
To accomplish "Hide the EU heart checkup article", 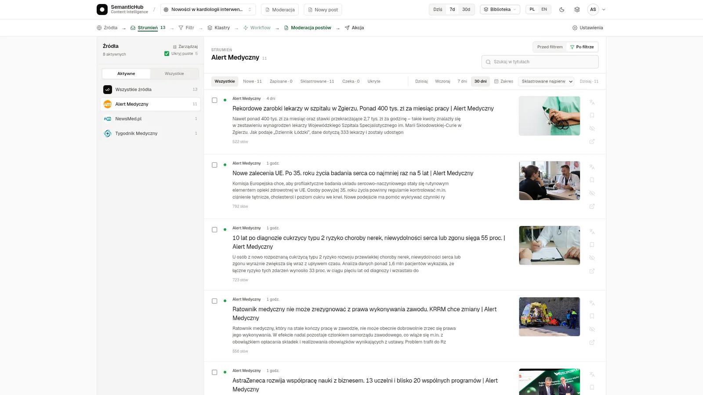I will (592, 193).
